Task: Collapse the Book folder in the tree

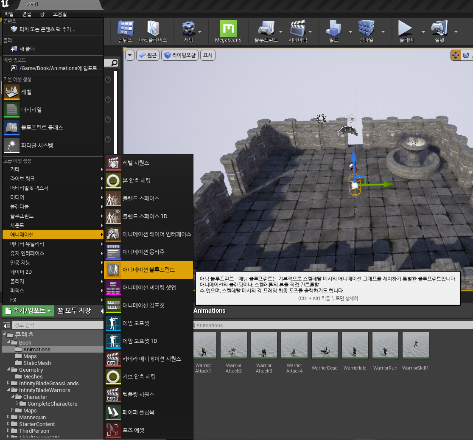Action: click(8, 342)
